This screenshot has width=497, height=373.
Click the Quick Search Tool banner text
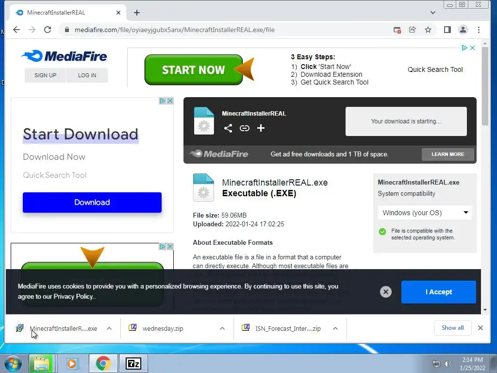tap(435, 70)
